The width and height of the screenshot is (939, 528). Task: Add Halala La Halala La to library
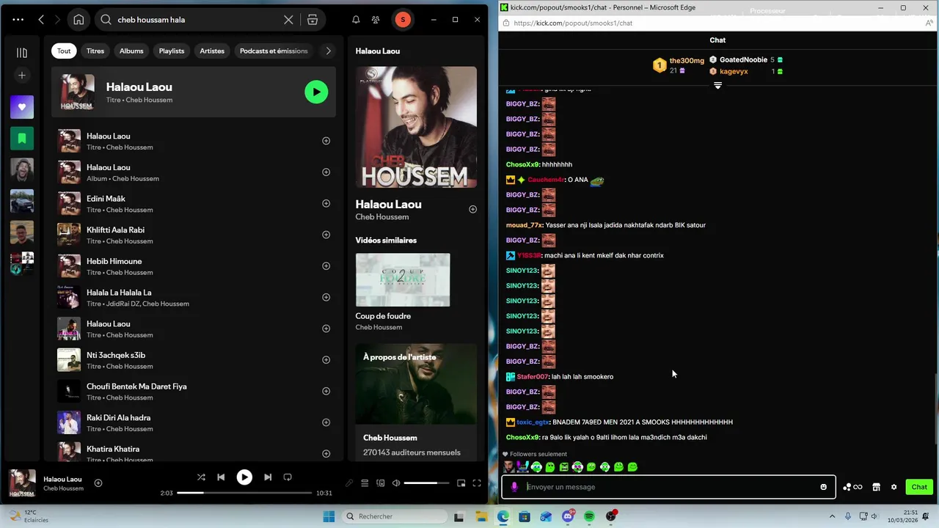tap(326, 297)
